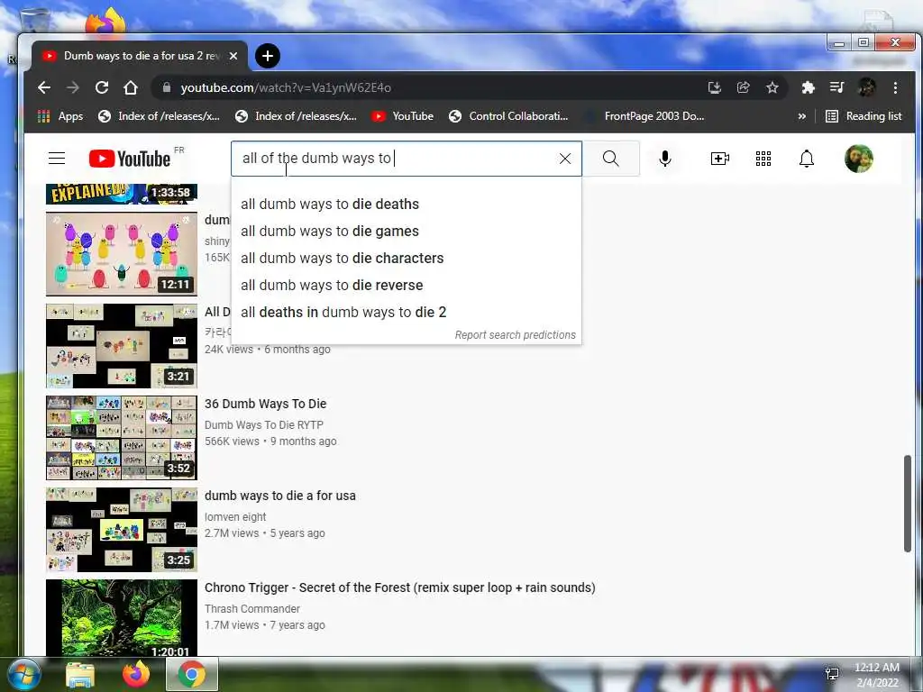Click the page vertical scrollbar thumb
923x692 pixels.
click(x=907, y=504)
